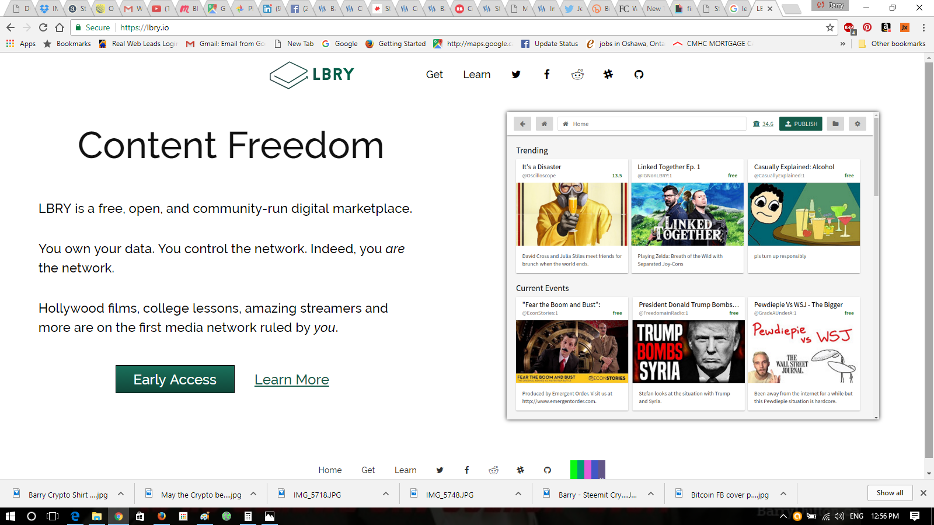Open the Trump Bombs Syria thumbnail
The height and width of the screenshot is (525, 934).
pyautogui.click(x=688, y=352)
